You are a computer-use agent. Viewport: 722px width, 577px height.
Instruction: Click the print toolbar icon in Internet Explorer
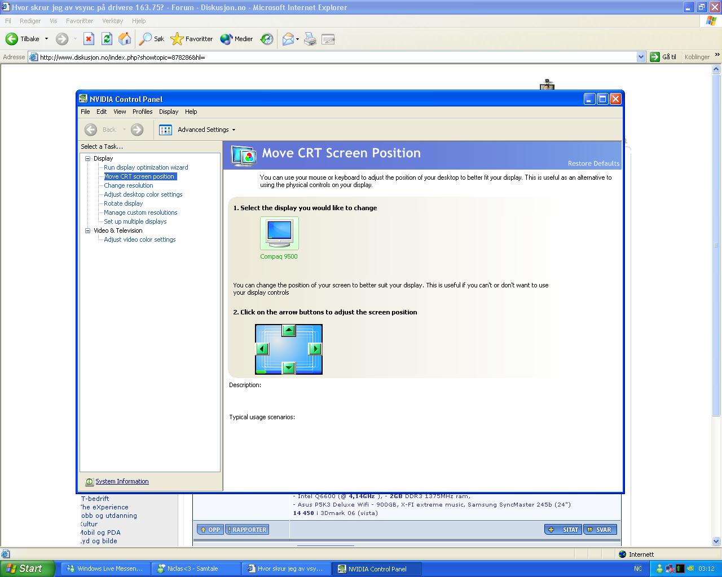[x=310, y=39]
